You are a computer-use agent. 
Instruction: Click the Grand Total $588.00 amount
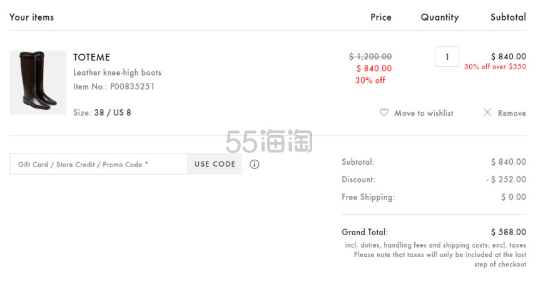508,232
